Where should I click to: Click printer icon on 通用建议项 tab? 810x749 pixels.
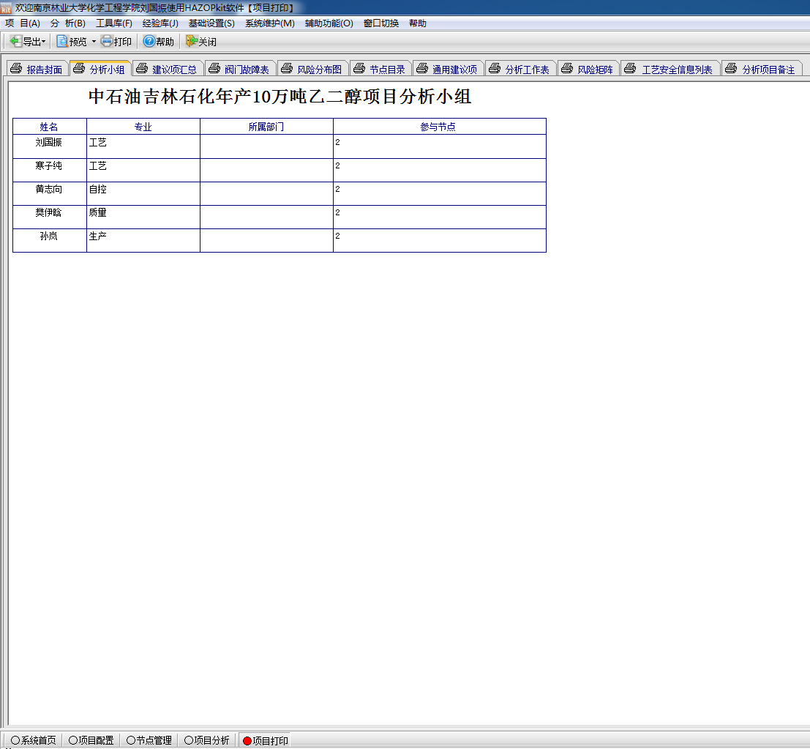point(422,69)
